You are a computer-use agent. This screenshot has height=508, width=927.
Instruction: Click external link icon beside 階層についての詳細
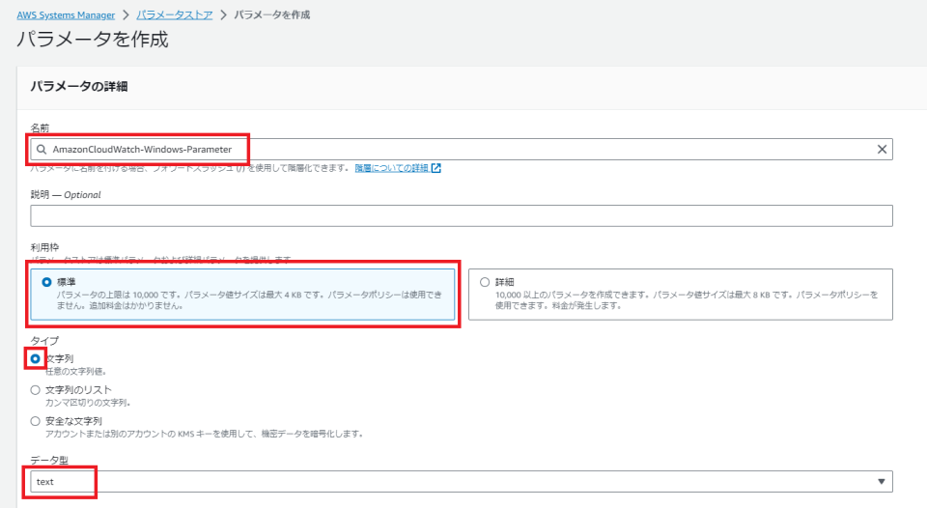point(436,168)
